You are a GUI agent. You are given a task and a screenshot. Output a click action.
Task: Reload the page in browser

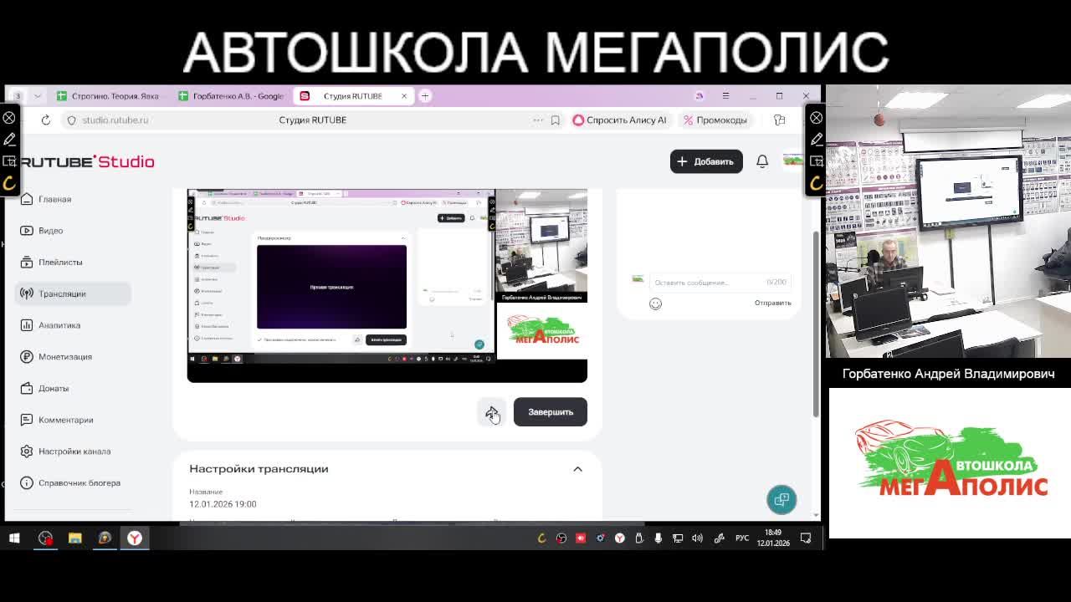[46, 120]
